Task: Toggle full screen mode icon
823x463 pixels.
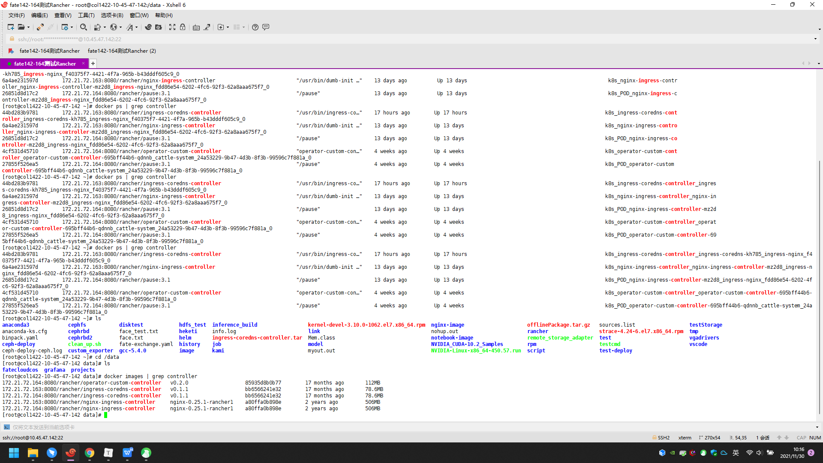Action: point(172,27)
